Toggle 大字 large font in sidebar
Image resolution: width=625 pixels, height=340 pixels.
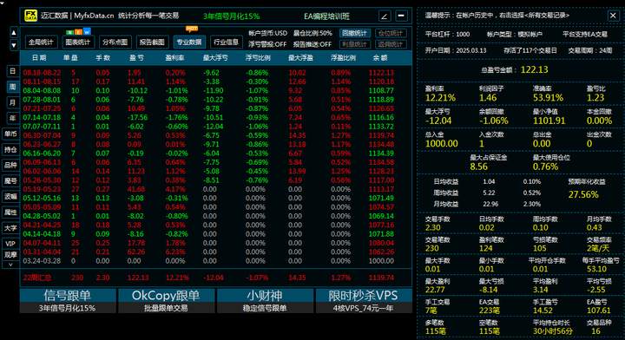point(10,228)
